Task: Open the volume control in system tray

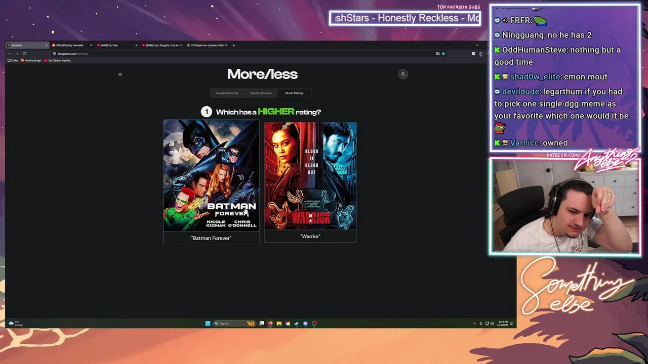Action: click(x=492, y=324)
